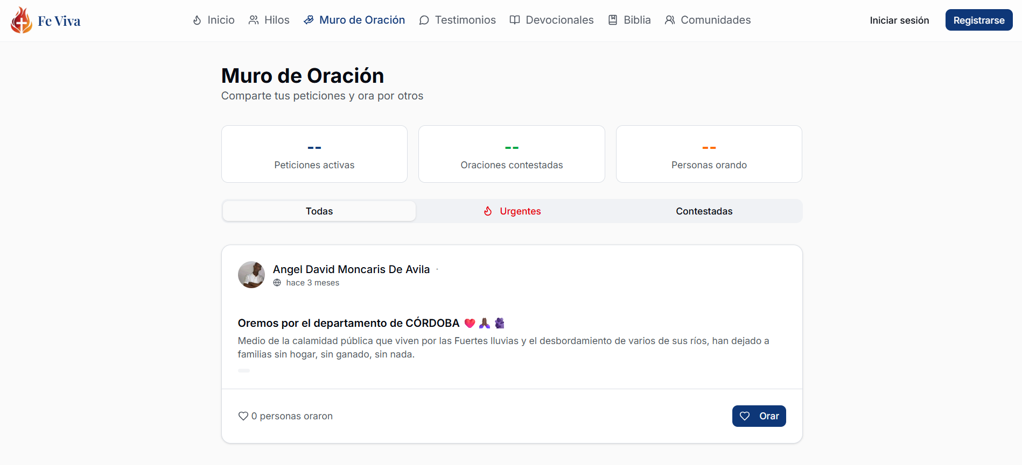Screen dimensions: 1022x465
Task: Click the people icon beside Hilos
Action: tap(254, 20)
